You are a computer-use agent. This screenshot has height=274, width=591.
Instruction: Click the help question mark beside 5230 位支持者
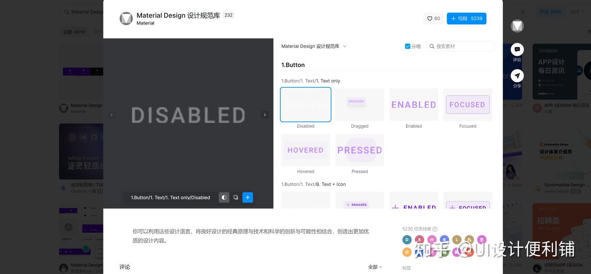coord(435,229)
